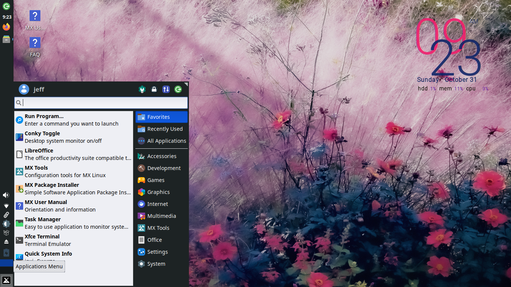Click the menu search input field

[x=101, y=103]
